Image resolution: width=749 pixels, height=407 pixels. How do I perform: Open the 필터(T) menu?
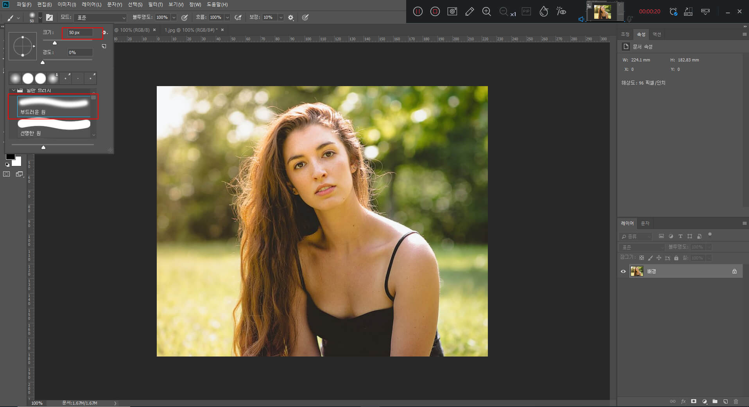tap(155, 4)
